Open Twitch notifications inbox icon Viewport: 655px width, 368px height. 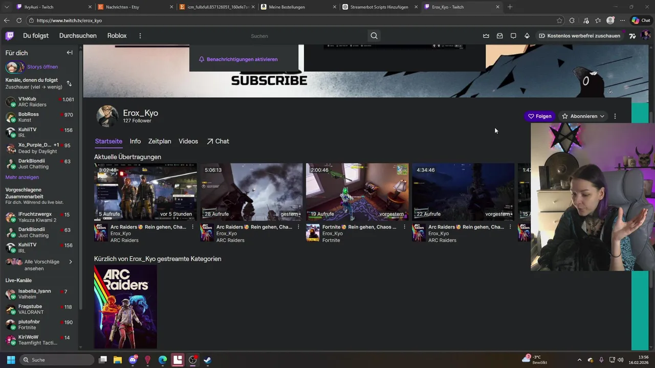click(x=499, y=36)
